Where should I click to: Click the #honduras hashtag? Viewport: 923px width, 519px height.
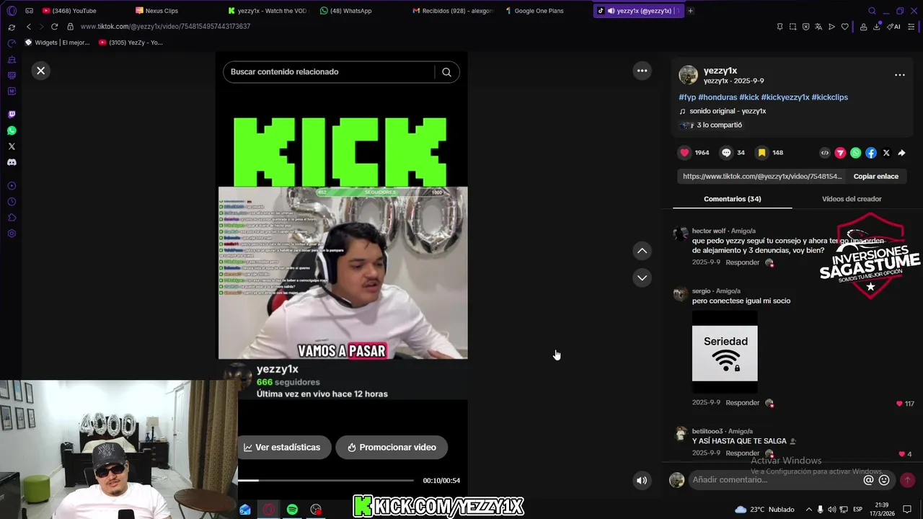[x=717, y=97]
